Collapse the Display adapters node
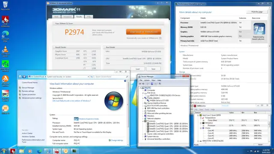Screen dimensions: 274x154 pyautogui.click(x=143, y=98)
